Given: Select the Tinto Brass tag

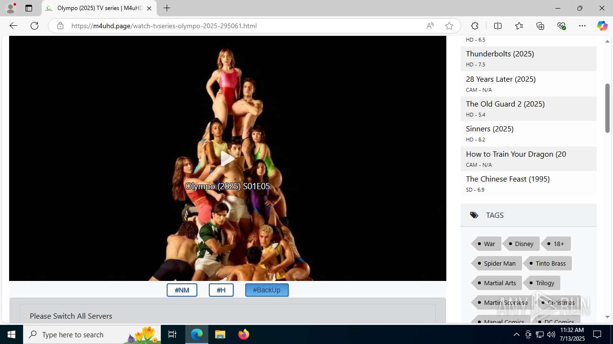Looking at the screenshot, I should [548, 263].
